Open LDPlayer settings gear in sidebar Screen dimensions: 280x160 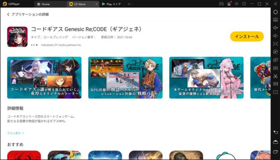pos(275,12)
